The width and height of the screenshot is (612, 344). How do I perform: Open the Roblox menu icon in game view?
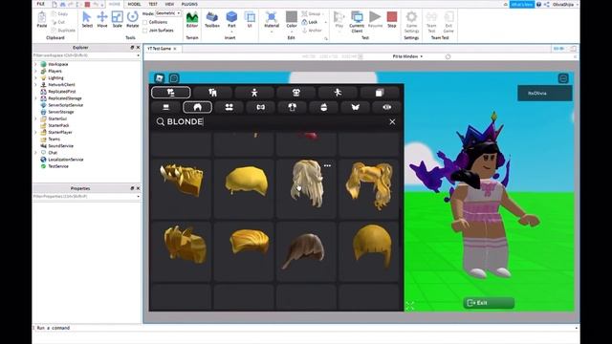(x=160, y=78)
